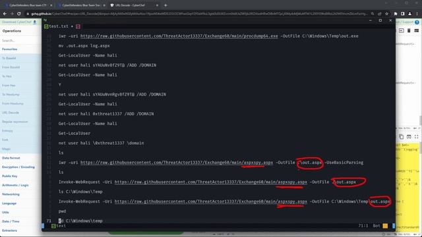The image size is (422, 237).
Task: Click the CyberChef output pane scrollbar
Action: click(421, 147)
